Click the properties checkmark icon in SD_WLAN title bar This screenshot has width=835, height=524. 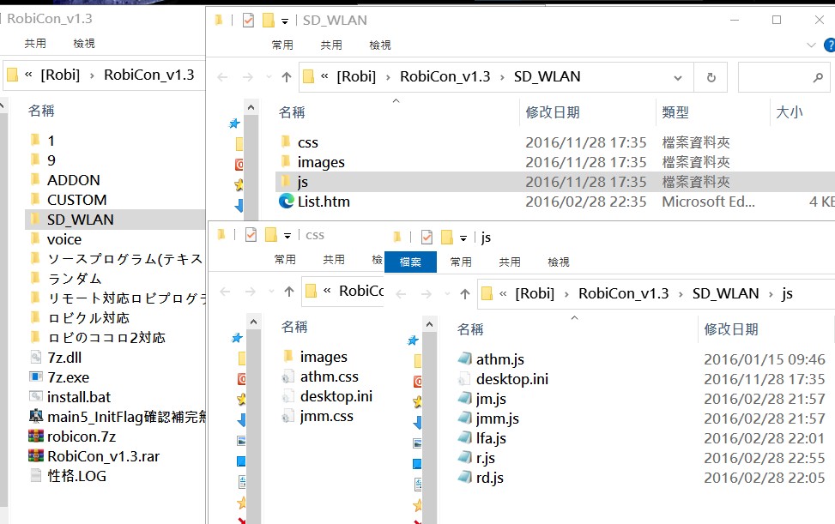(x=248, y=21)
